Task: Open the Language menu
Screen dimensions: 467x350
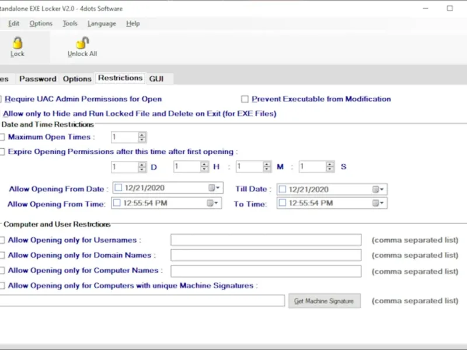Action: (102, 23)
